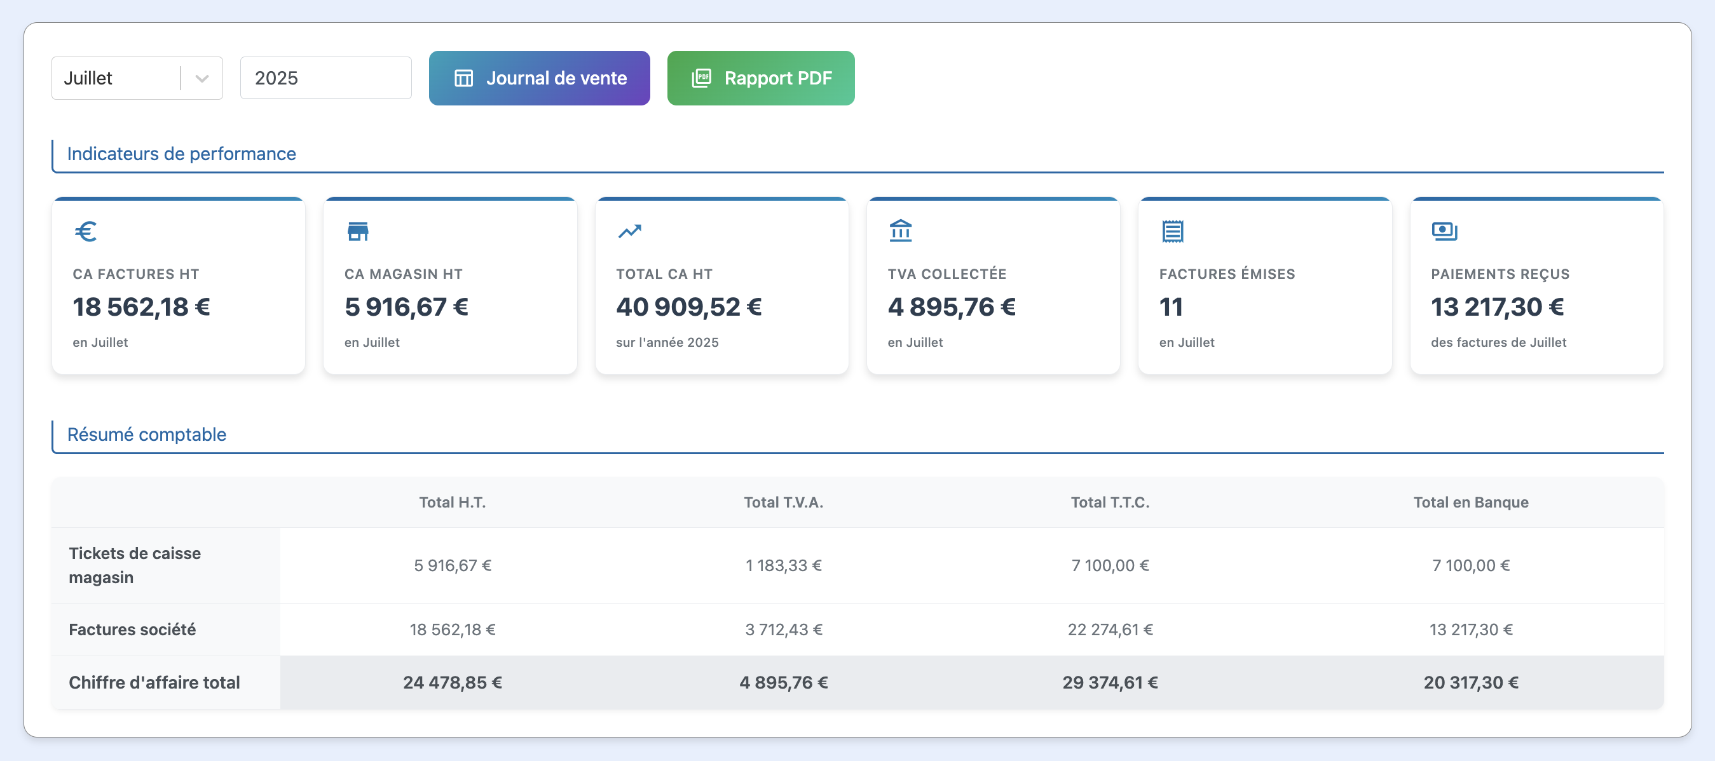Click the trending-up chart icon on Total CA HT

629,231
